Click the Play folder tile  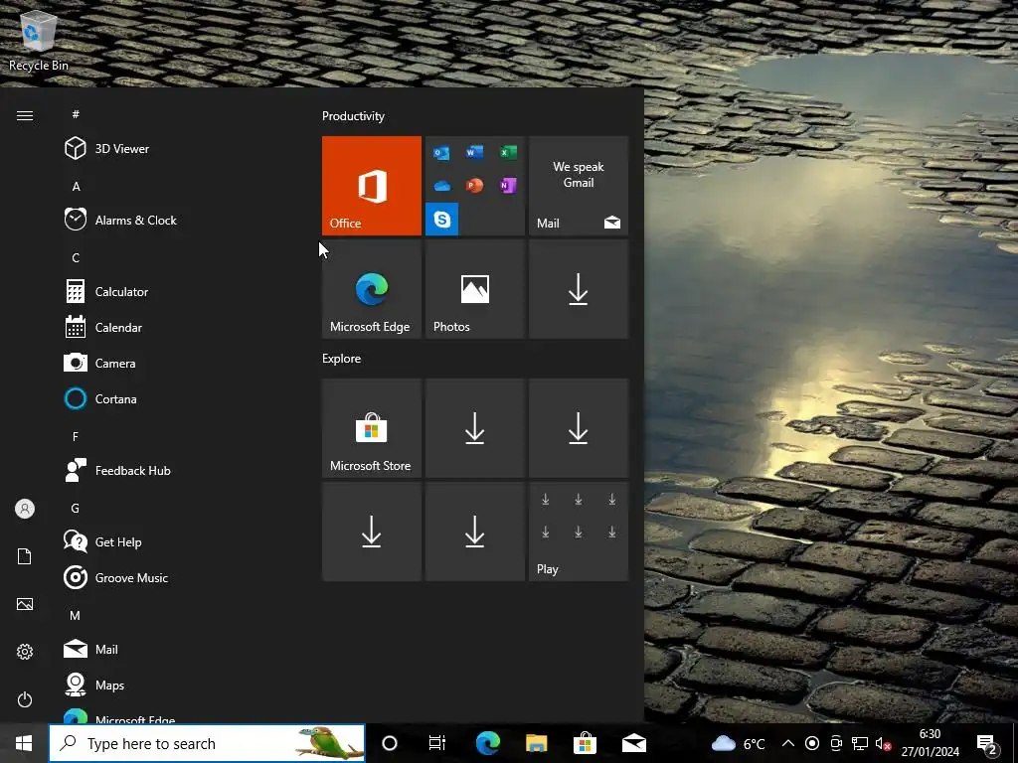coord(579,532)
